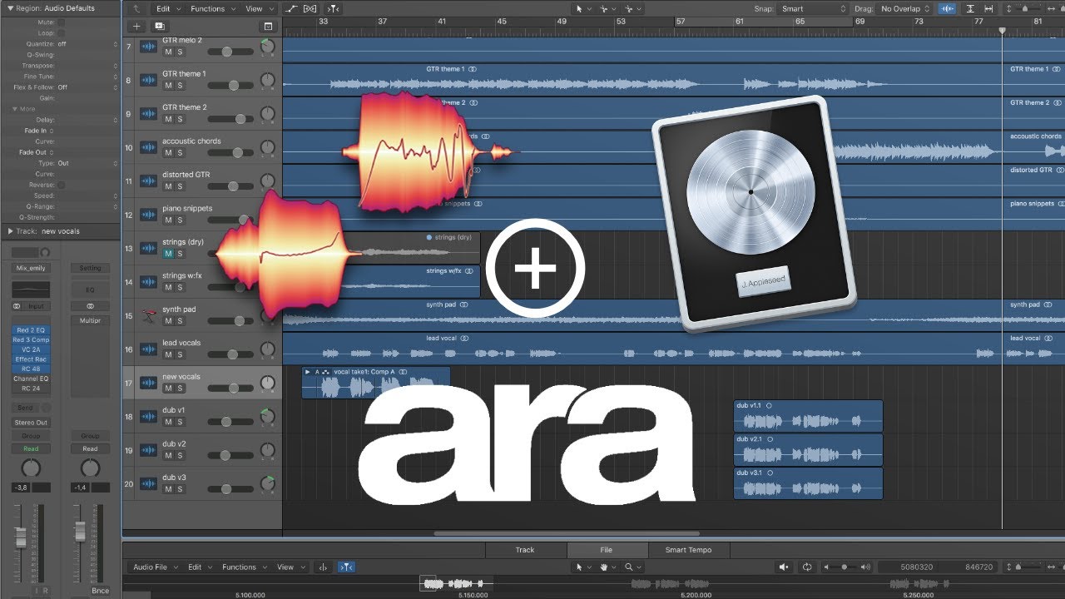
Task: Open the Flex & Follow Off dropdown
Action: (x=87, y=87)
